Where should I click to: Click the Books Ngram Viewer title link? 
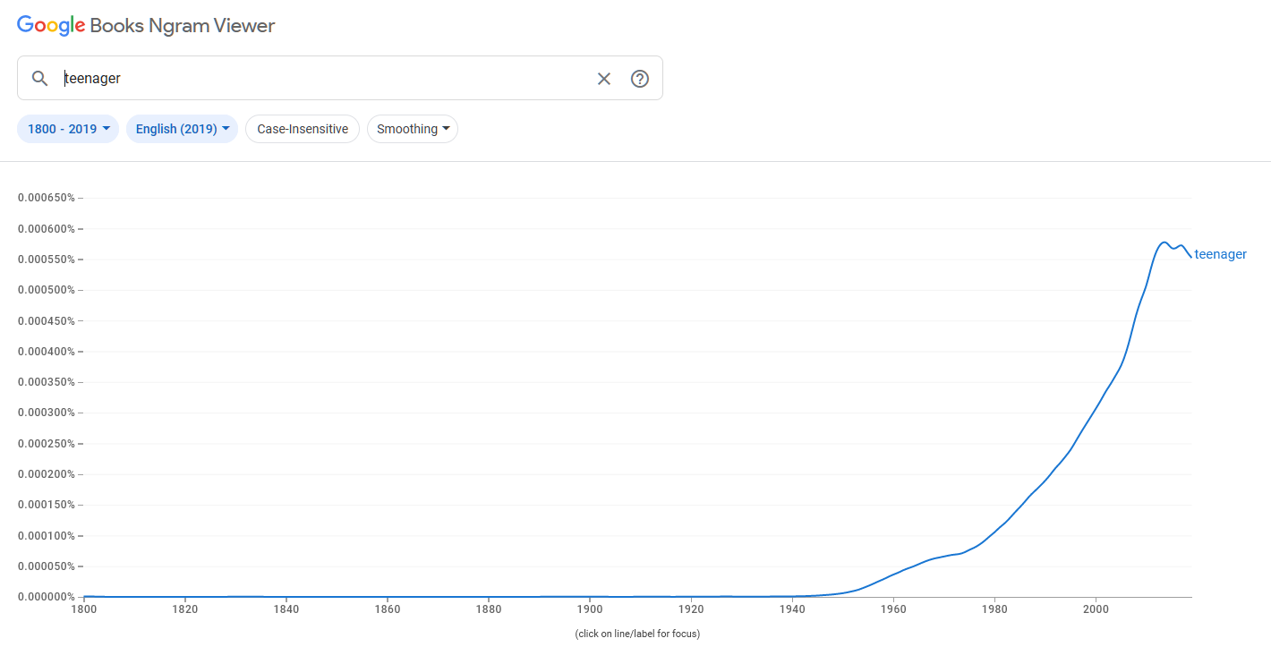[183, 26]
